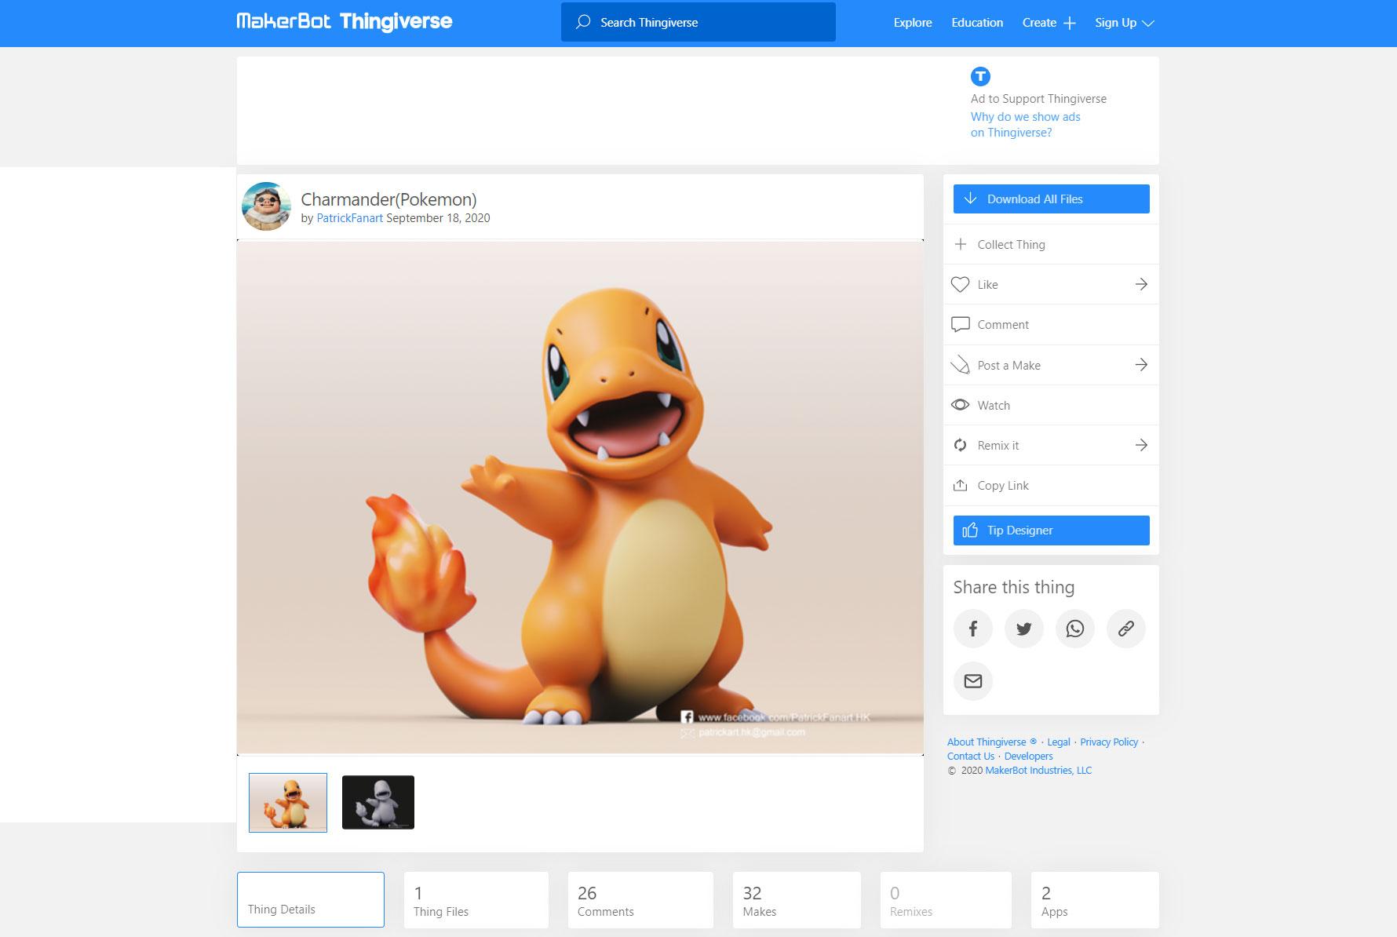Open the Contact Us link
The height and width of the screenshot is (937, 1397).
(x=971, y=756)
